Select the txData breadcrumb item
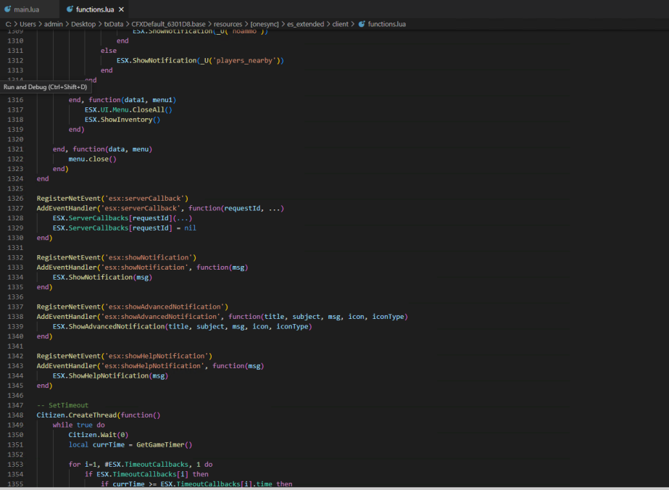 click(114, 24)
